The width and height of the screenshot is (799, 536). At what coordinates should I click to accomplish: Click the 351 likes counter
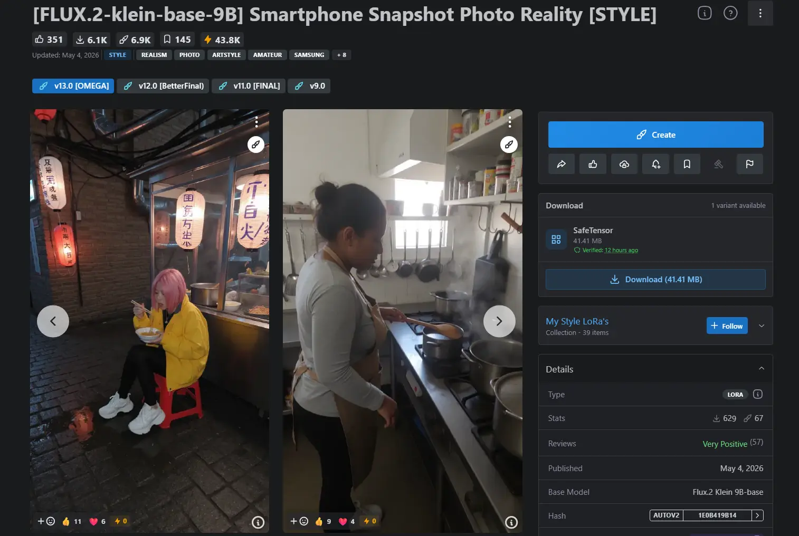pos(49,40)
